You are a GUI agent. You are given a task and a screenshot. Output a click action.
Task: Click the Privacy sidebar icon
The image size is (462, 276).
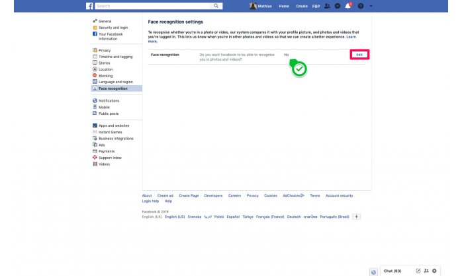(x=95, y=50)
